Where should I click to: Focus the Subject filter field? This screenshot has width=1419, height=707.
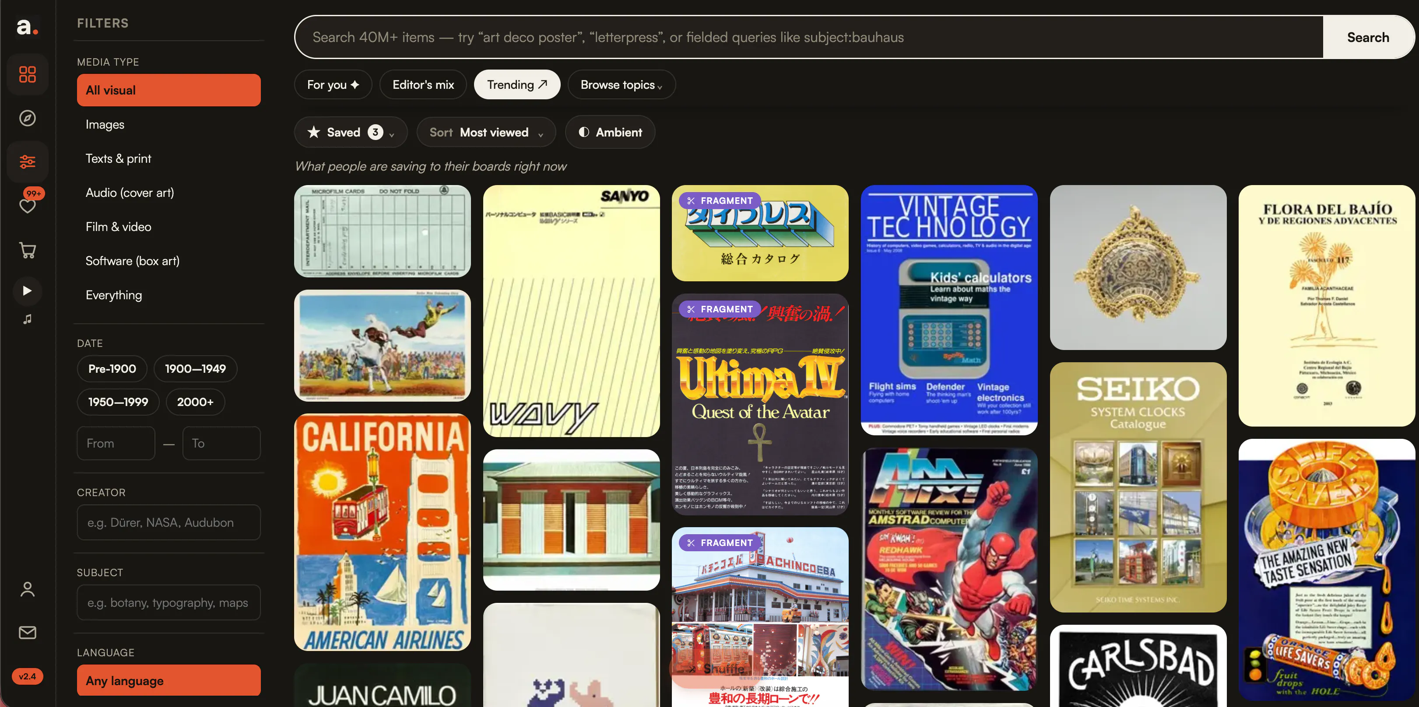click(x=169, y=602)
